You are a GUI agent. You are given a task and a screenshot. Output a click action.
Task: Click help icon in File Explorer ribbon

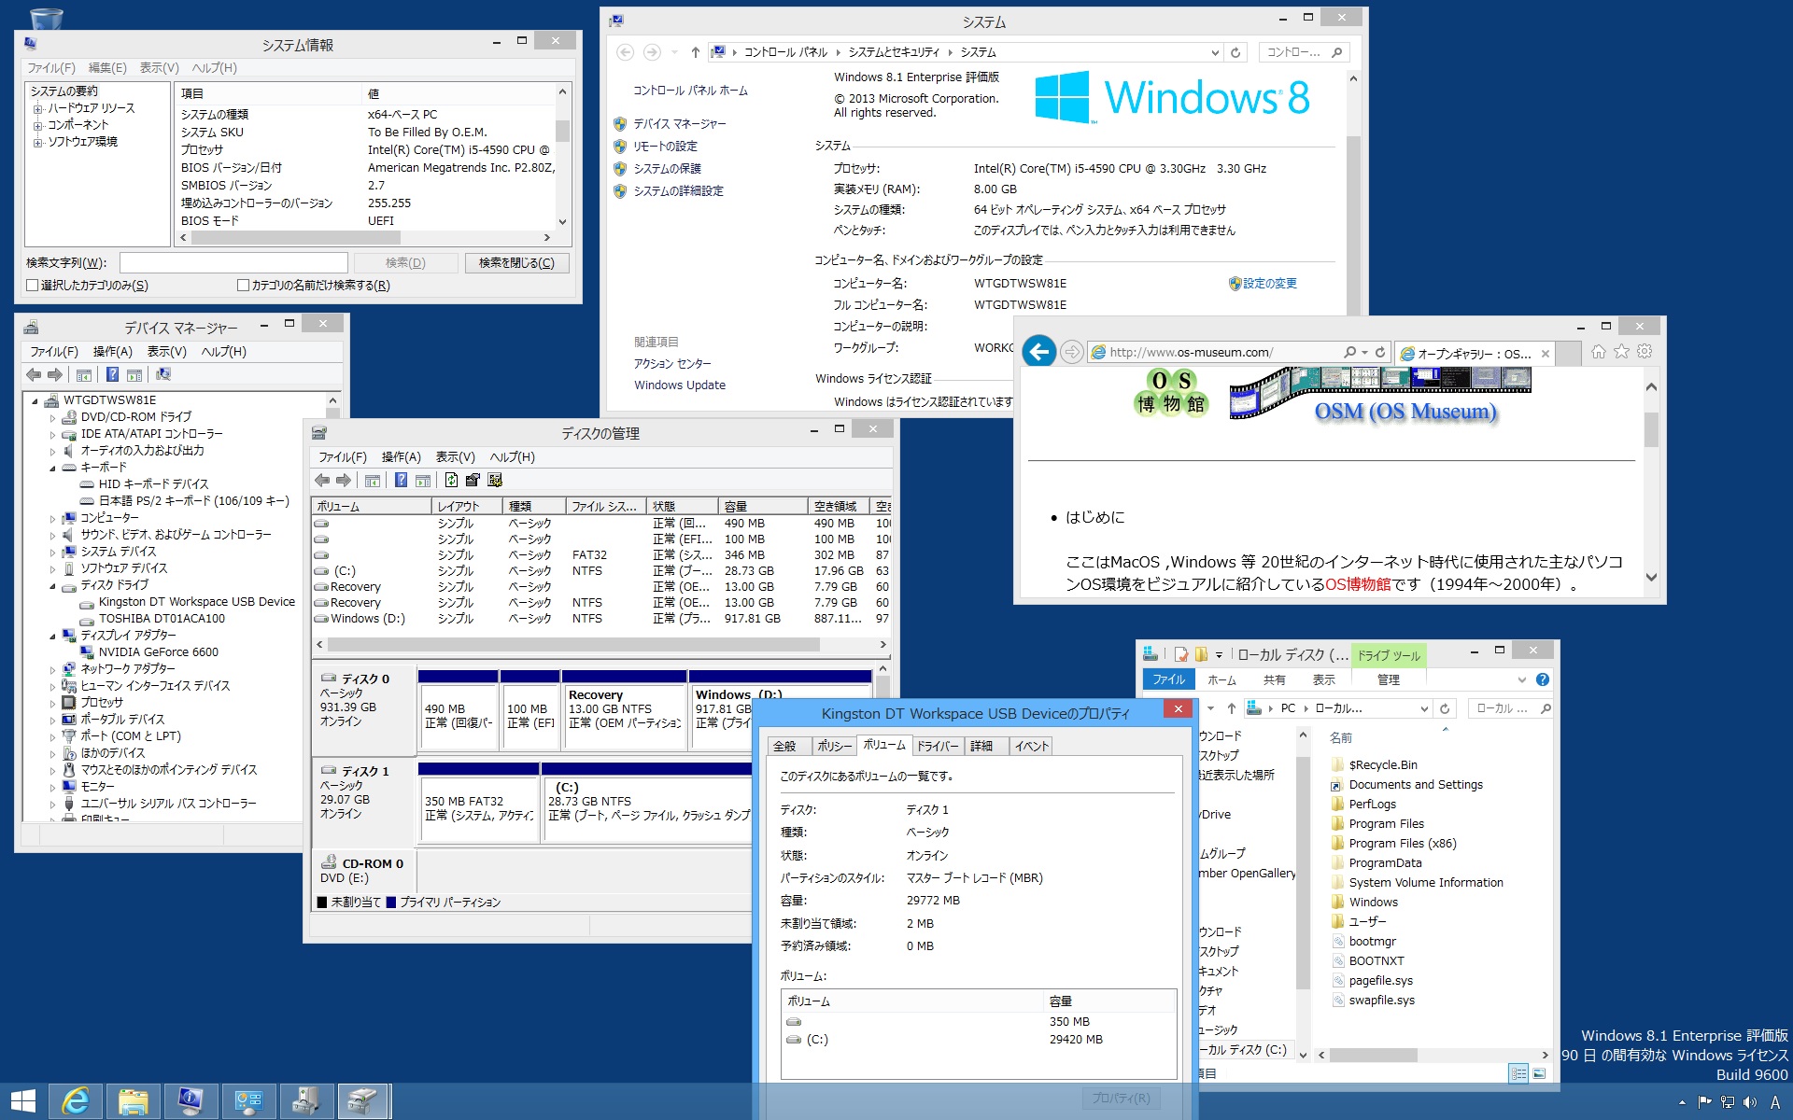[x=1543, y=679]
